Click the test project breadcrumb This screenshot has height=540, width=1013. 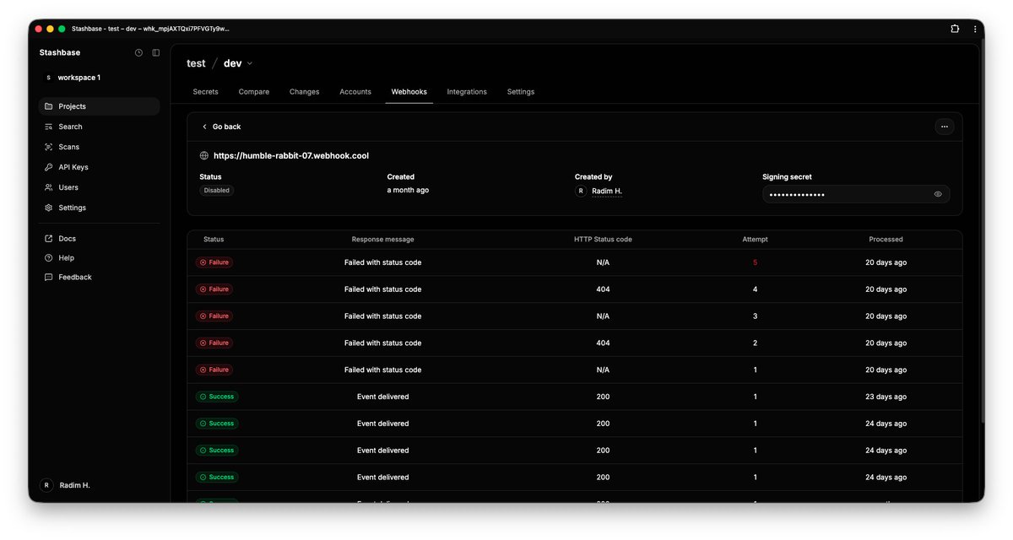click(196, 63)
